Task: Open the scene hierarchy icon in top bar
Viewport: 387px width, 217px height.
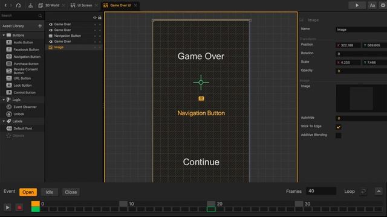Action: click(x=30, y=5)
